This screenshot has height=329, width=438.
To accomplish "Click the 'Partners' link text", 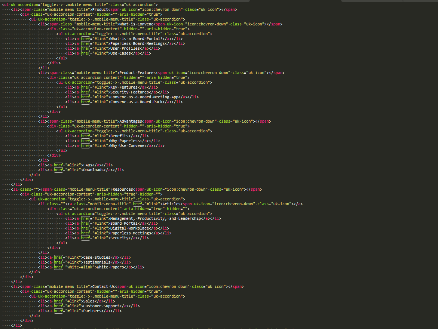I will tap(92, 311).
